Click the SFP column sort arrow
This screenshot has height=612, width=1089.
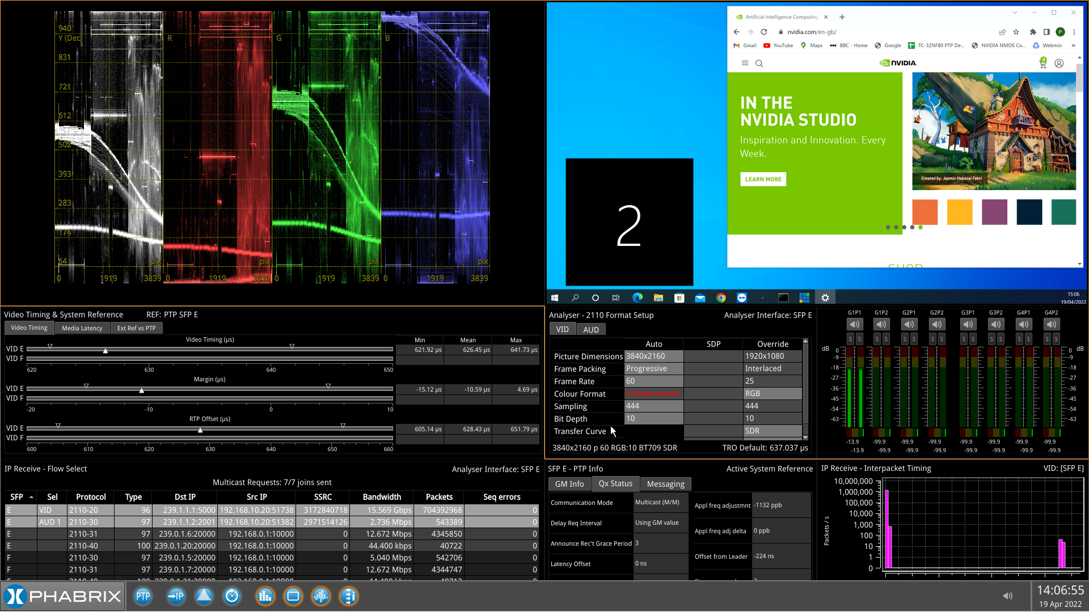point(31,497)
